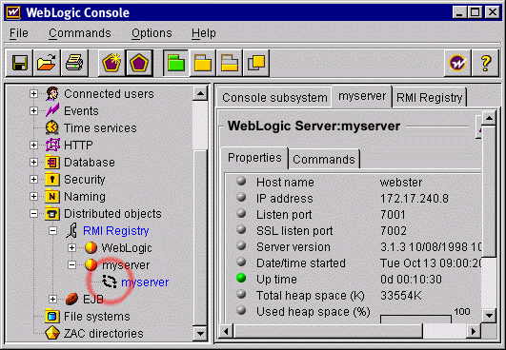Switch to the Console subsystem tab
This screenshot has height=350, width=506.
pyautogui.click(x=274, y=98)
